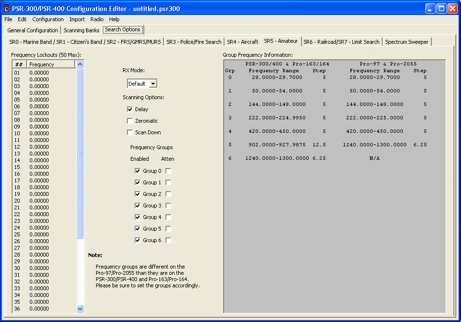Open the Configuration menu
Screen dimensions: 461x322
[x=48, y=19]
